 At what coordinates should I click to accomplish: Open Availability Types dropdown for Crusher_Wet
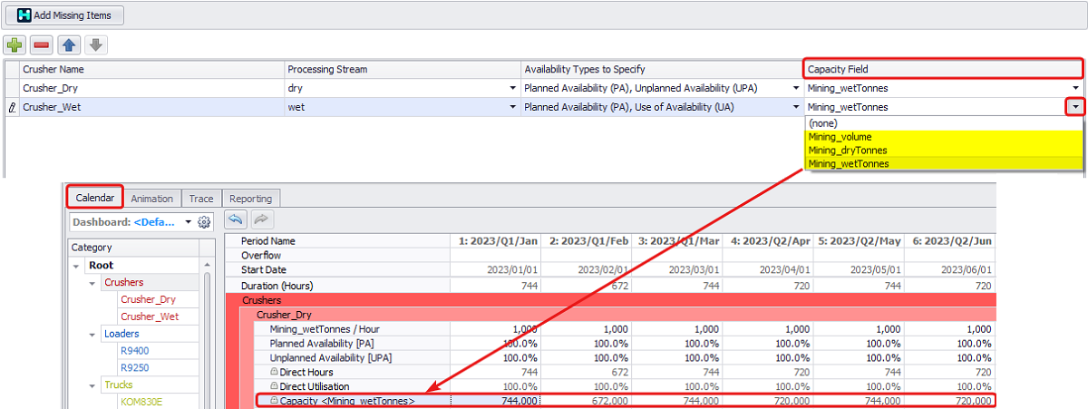[793, 107]
